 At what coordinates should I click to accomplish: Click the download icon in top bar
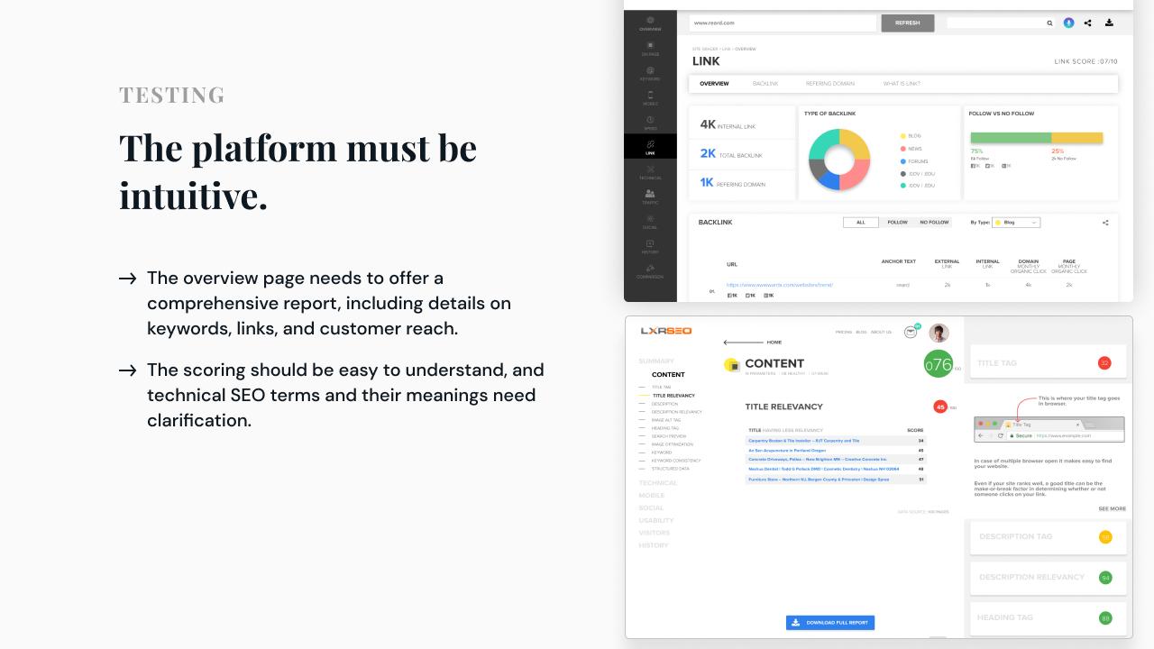pos(1109,23)
